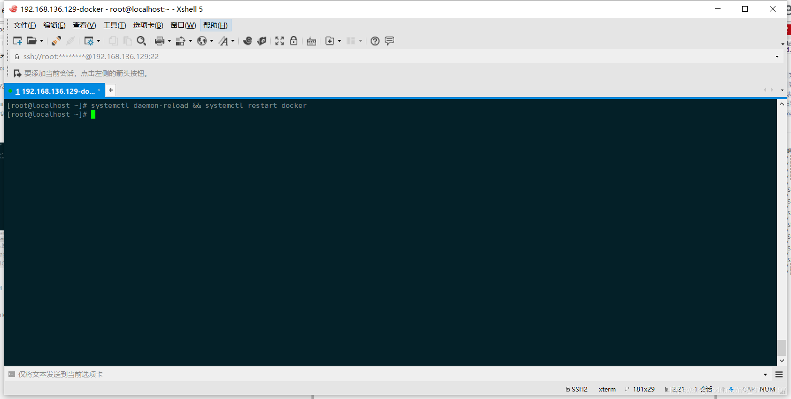This screenshot has width=791, height=399.
Task: Expand the globe Encoding dropdown arrow
Action: point(212,41)
